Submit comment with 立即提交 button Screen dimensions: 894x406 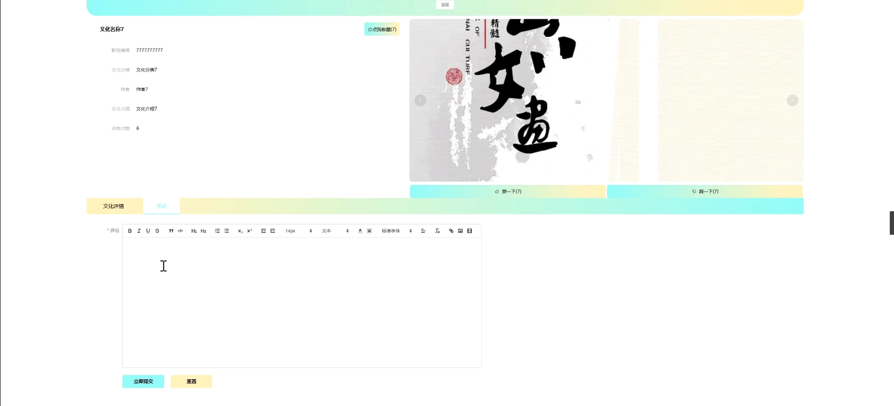tap(143, 382)
